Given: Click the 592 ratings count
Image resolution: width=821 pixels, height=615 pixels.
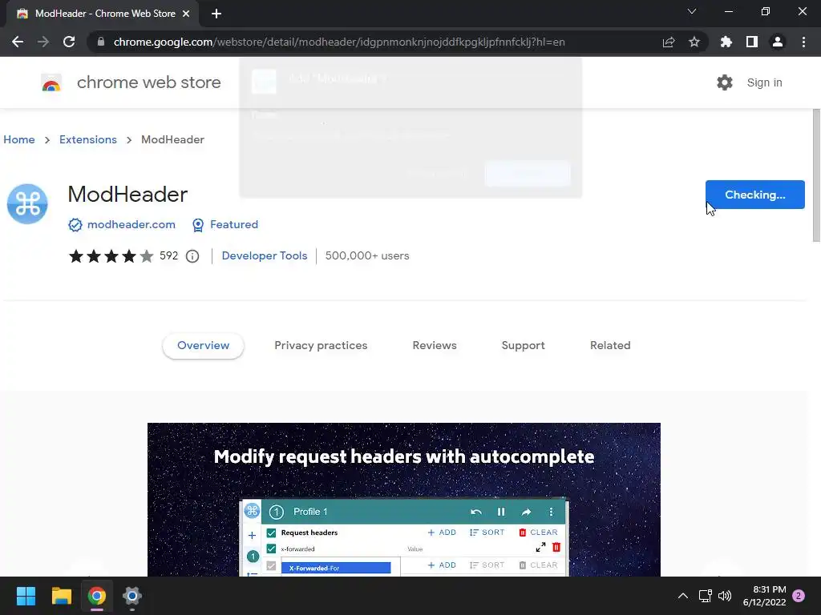Looking at the screenshot, I should click(168, 255).
